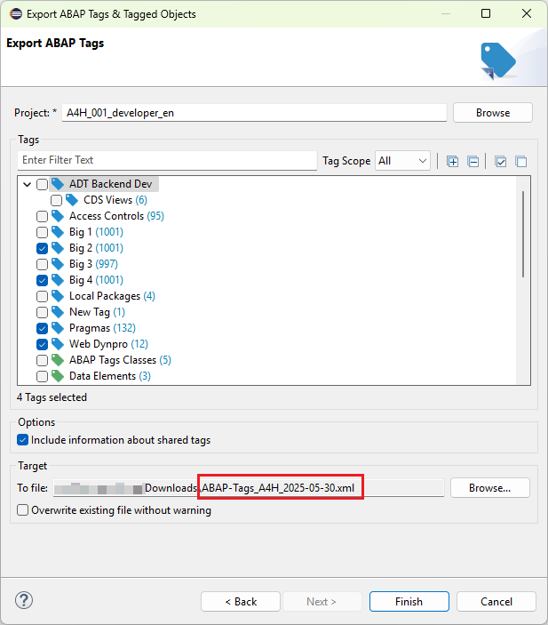Click the blue tag icon beside ADT Backend Dev
This screenshot has width=548, height=625.
(x=58, y=184)
